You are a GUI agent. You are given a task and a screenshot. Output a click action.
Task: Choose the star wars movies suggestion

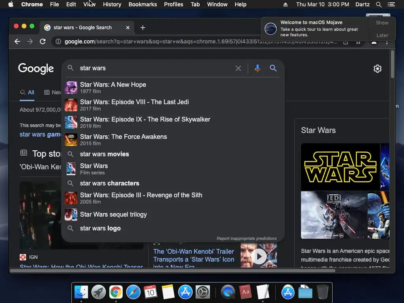coord(173,154)
